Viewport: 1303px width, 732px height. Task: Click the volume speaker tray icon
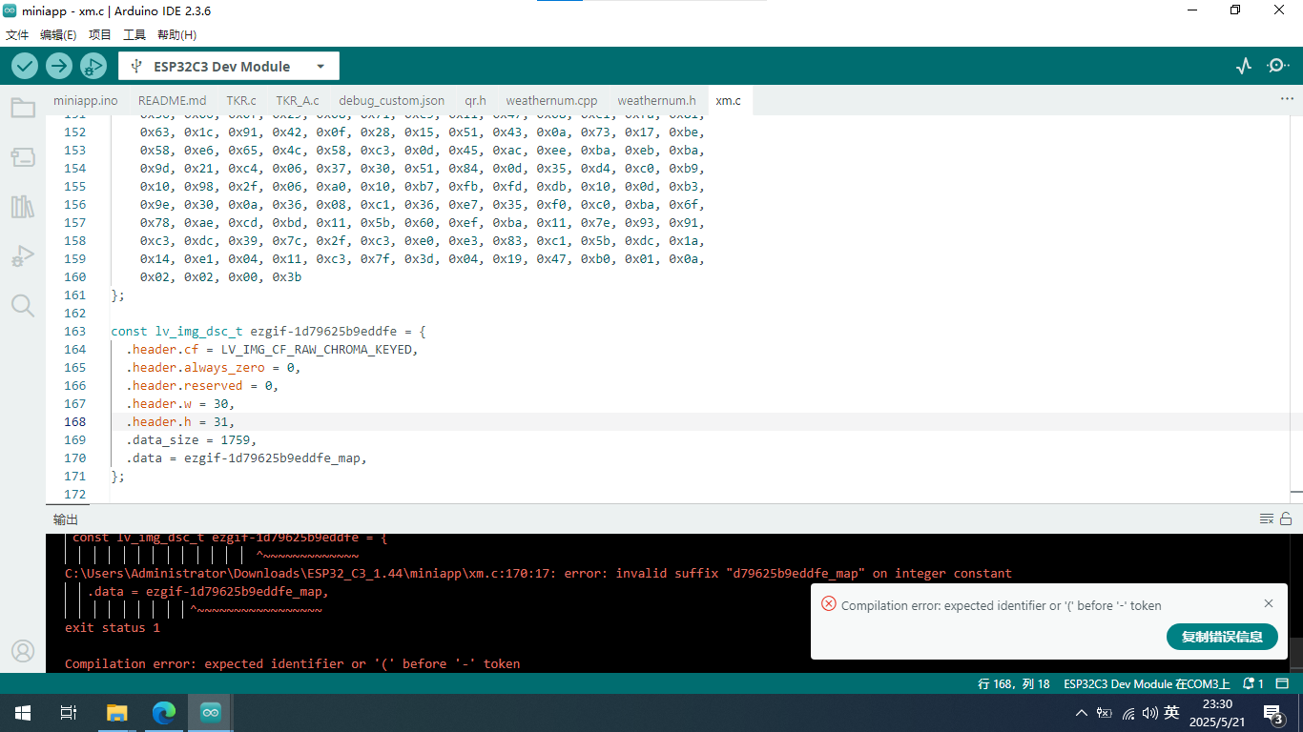tap(1149, 712)
